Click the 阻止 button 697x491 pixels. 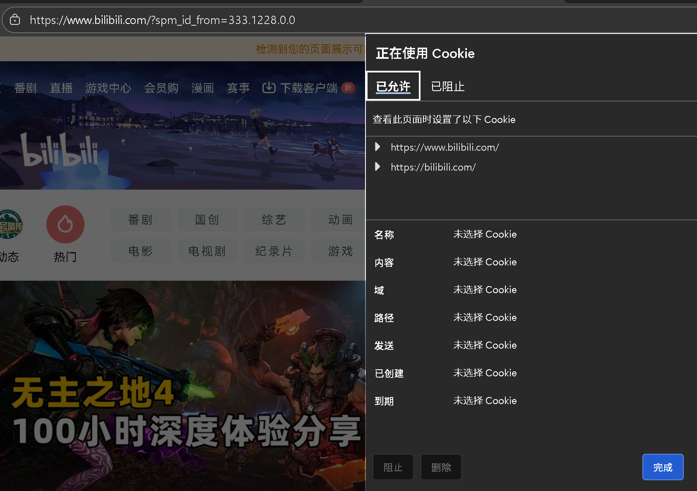pyautogui.click(x=393, y=467)
